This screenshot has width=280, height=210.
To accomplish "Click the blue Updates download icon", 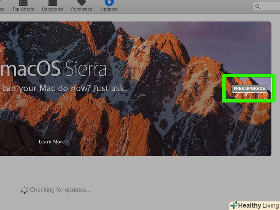I will point(109,2).
